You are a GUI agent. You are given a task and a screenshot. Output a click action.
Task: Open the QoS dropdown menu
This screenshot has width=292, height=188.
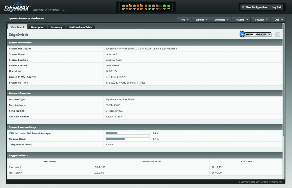[x=278, y=20]
